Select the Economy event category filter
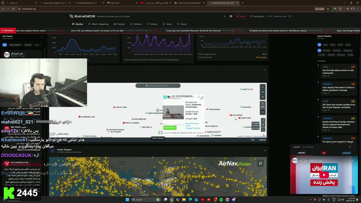Image resolution: width=361 pixels, height=203 pixels. (341, 55)
